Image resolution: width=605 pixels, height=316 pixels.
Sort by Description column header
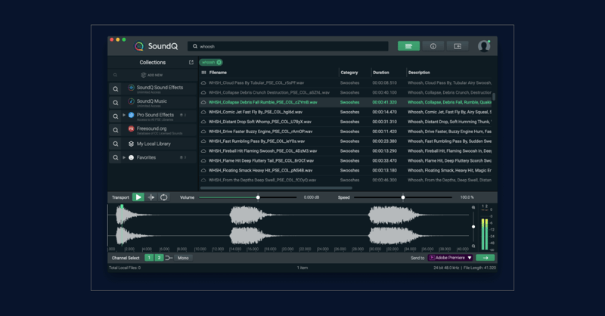point(419,73)
